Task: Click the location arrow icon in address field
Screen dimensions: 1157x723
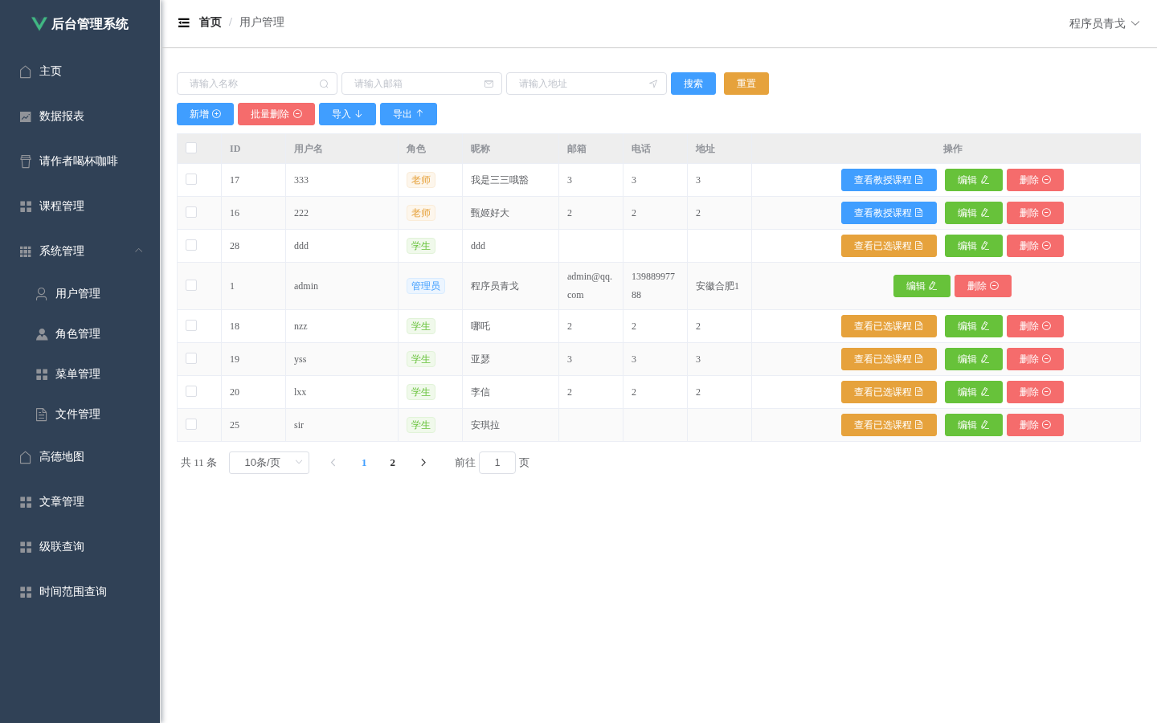Action: [653, 84]
